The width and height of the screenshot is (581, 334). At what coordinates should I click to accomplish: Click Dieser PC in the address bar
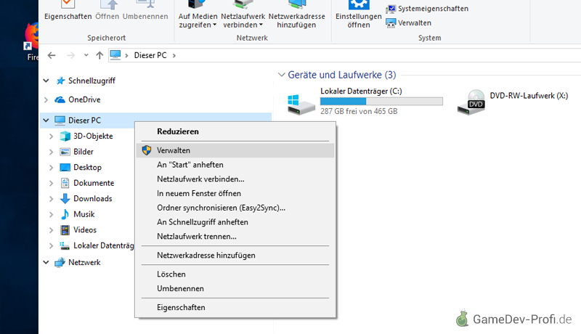point(150,55)
